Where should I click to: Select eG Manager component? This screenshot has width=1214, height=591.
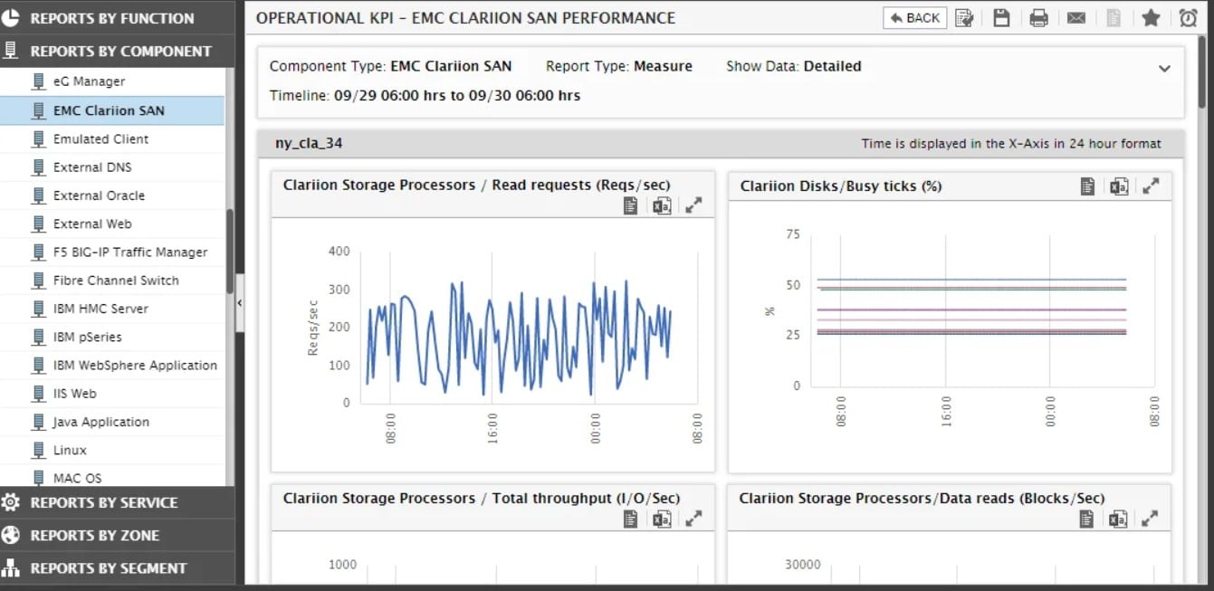(112, 81)
